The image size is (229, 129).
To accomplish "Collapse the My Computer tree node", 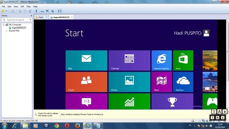I will coord(4,25).
